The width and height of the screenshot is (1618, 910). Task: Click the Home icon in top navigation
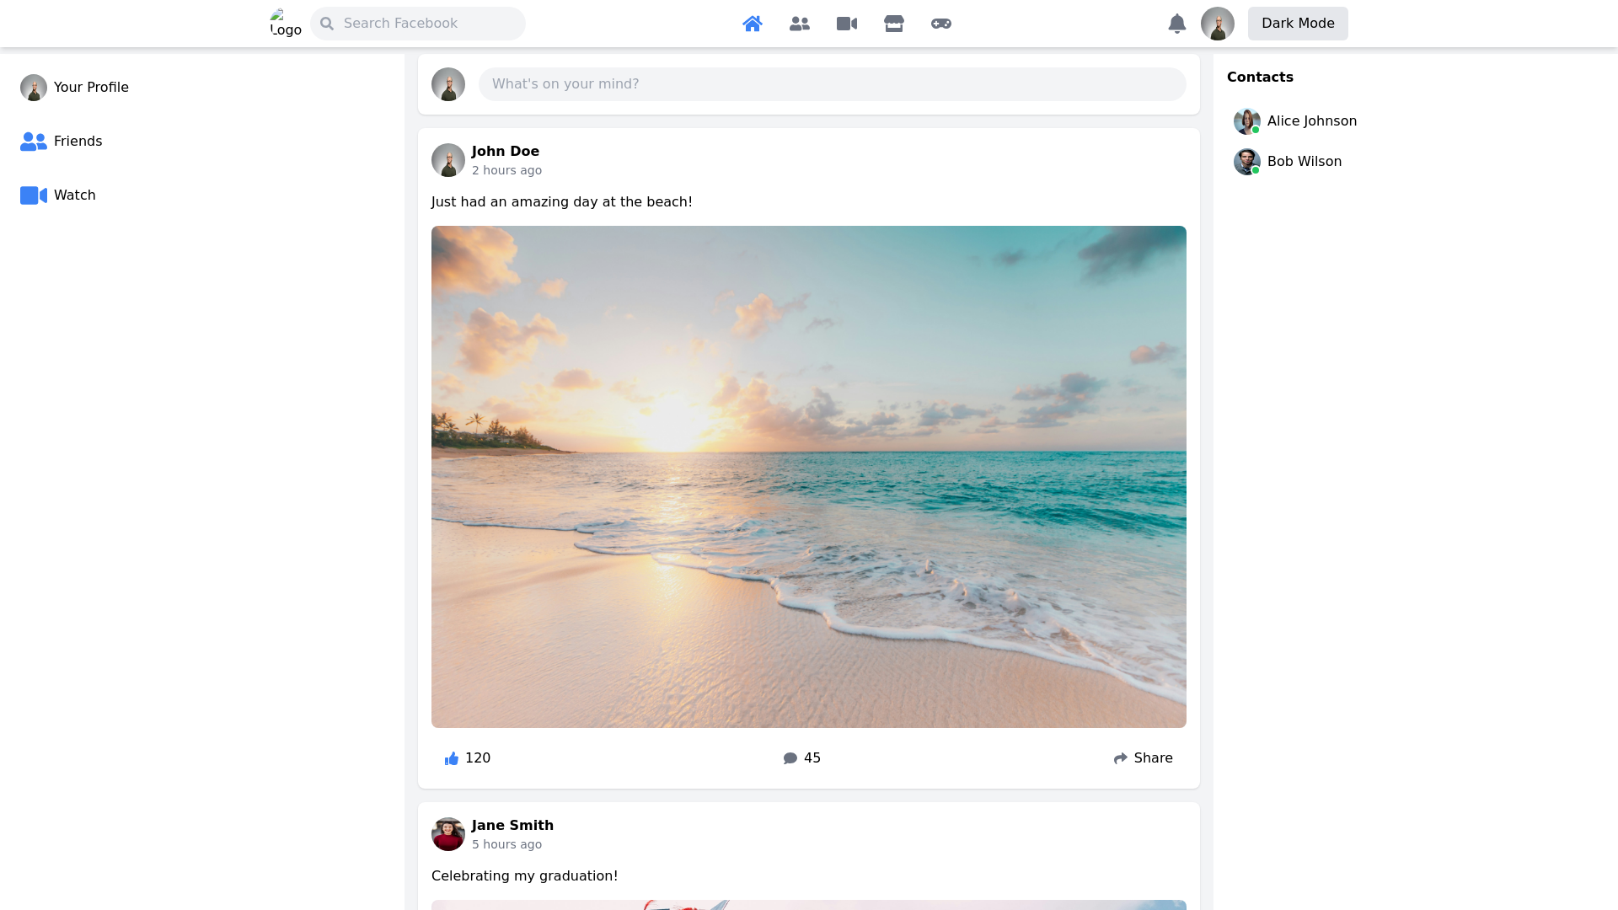point(753,24)
